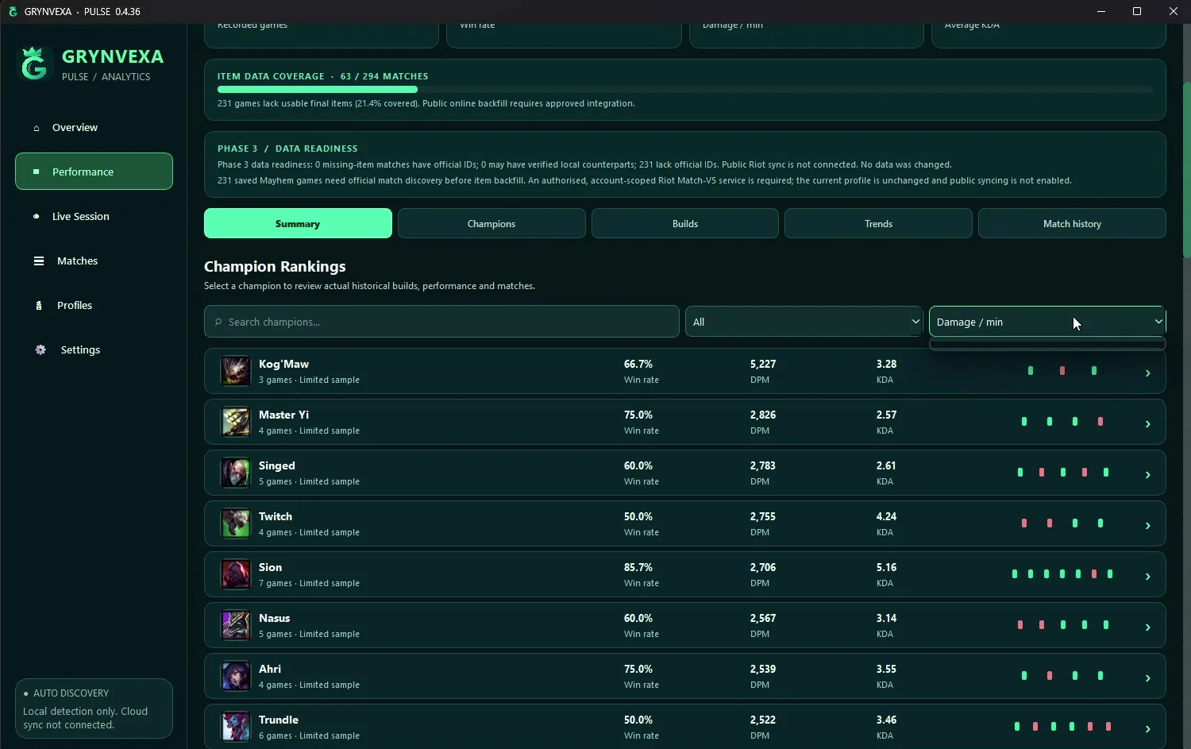Image resolution: width=1191 pixels, height=749 pixels.
Task: Click the magnifier icon in champion search
Action: tap(218, 322)
